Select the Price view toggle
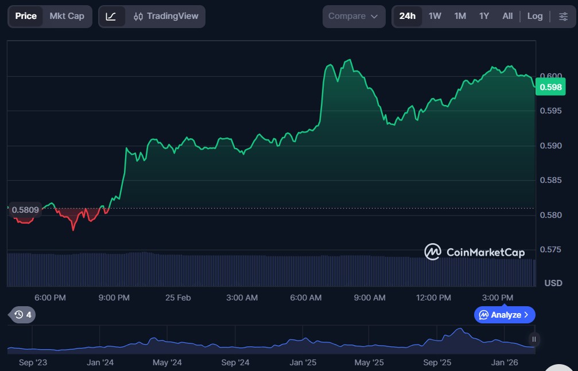The width and height of the screenshot is (578, 371). click(x=26, y=16)
